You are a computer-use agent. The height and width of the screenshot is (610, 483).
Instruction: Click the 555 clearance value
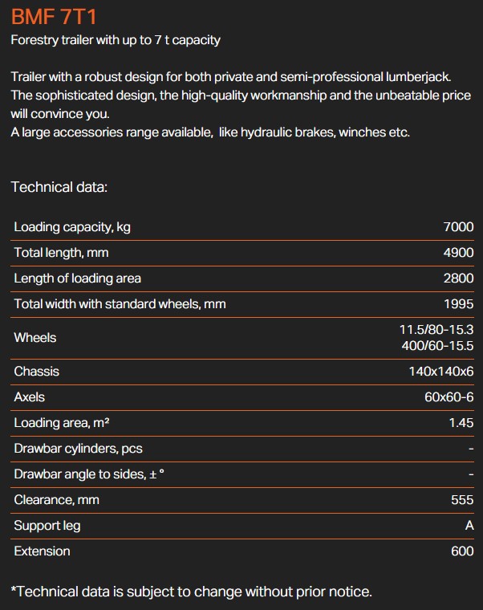point(462,500)
